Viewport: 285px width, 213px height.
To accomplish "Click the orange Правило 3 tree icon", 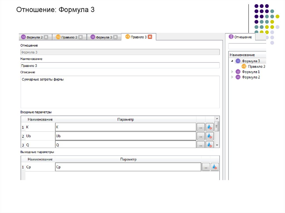I will pyautogui.click(x=244, y=66).
